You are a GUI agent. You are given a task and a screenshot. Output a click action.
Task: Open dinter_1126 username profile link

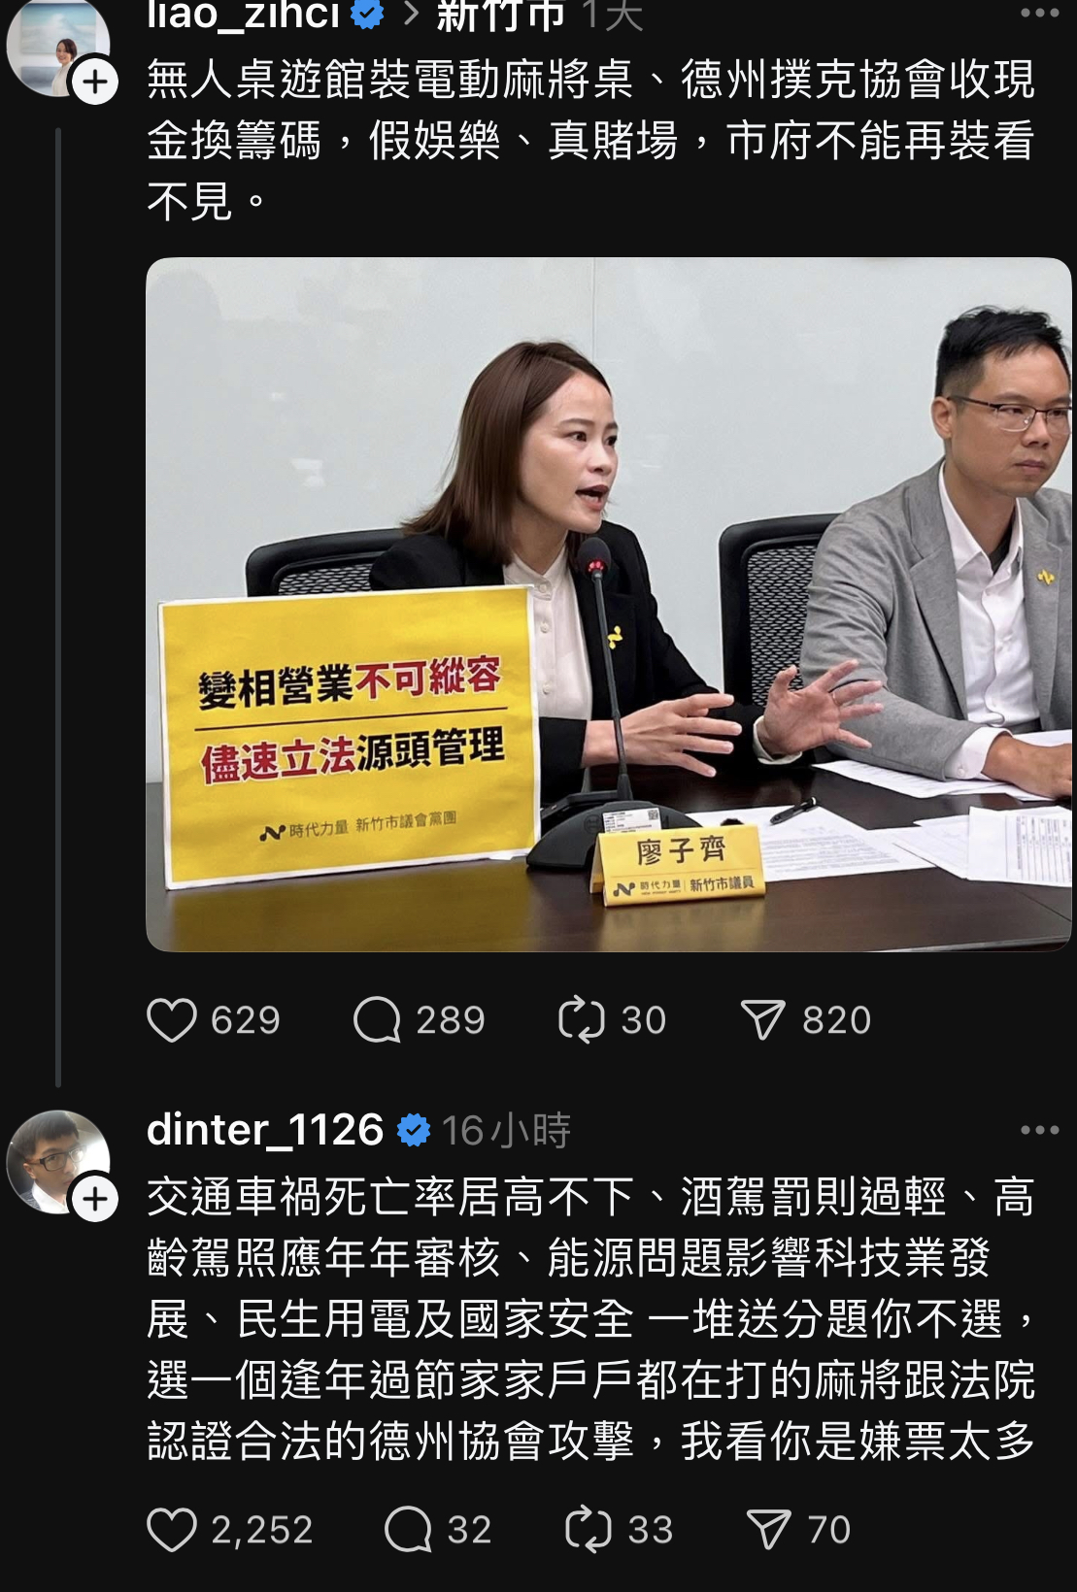pos(265,1130)
